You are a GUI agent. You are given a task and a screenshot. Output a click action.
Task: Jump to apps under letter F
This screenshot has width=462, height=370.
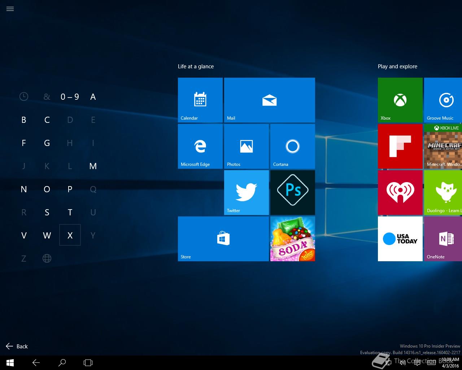24,143
